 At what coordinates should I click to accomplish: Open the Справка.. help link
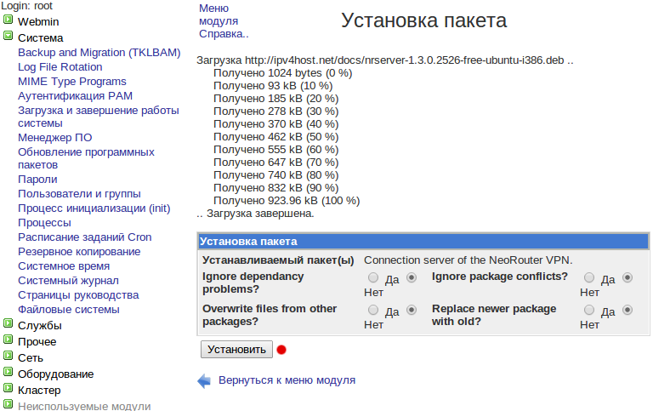click(x=224, y=34)
